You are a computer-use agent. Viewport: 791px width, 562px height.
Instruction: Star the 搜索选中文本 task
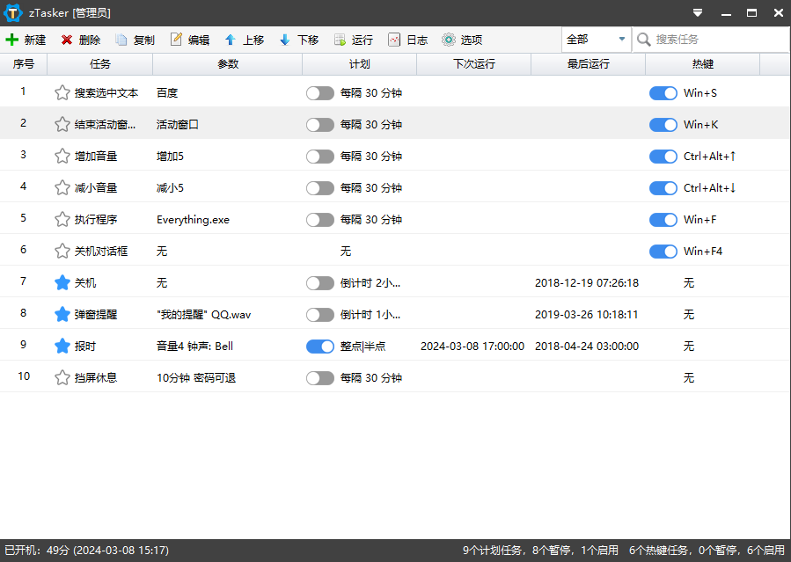[x=61, y=93]
